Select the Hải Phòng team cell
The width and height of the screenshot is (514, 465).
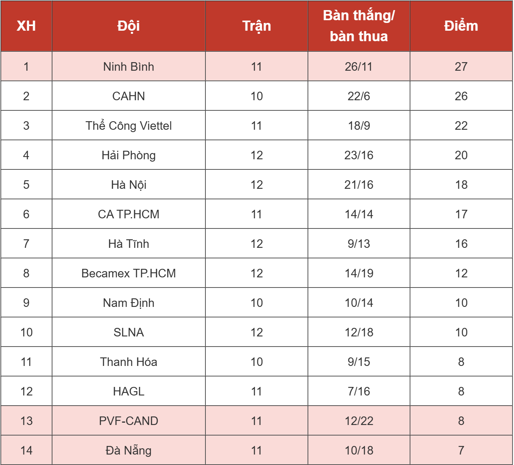tap(128, 155)
